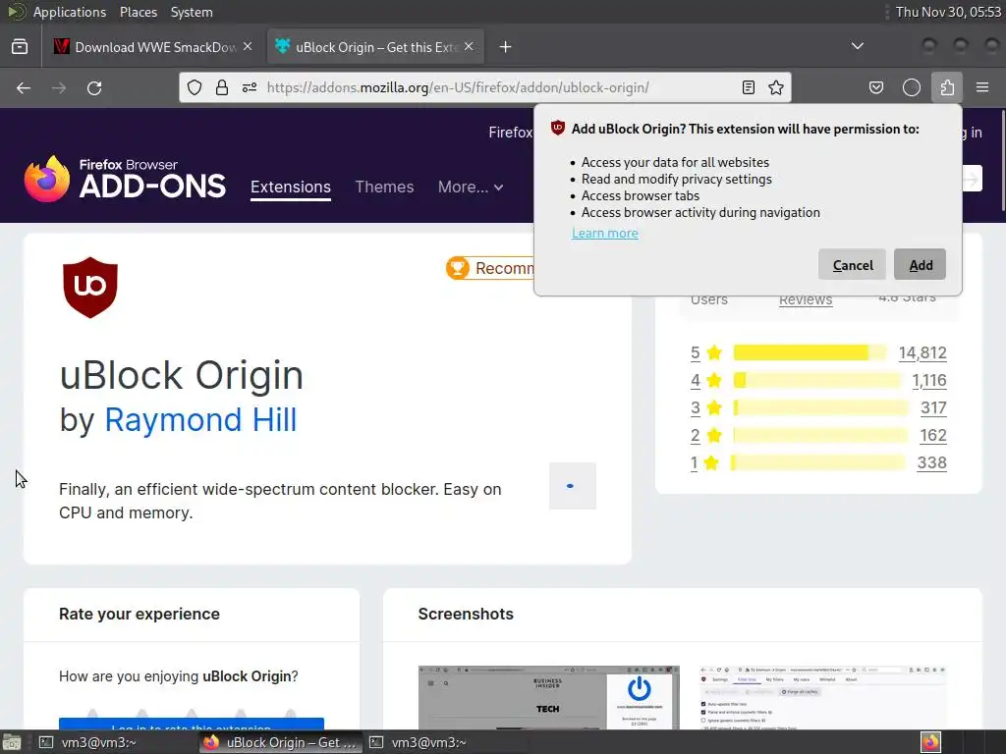Open the 1,116 four-star reviews count
The image size is (1006, 754).
coord(929,380)
